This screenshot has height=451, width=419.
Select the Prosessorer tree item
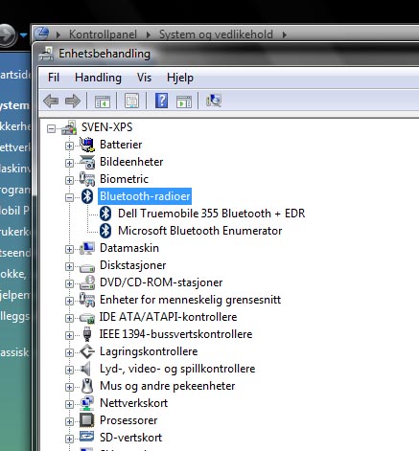click(x=128, y=420)
